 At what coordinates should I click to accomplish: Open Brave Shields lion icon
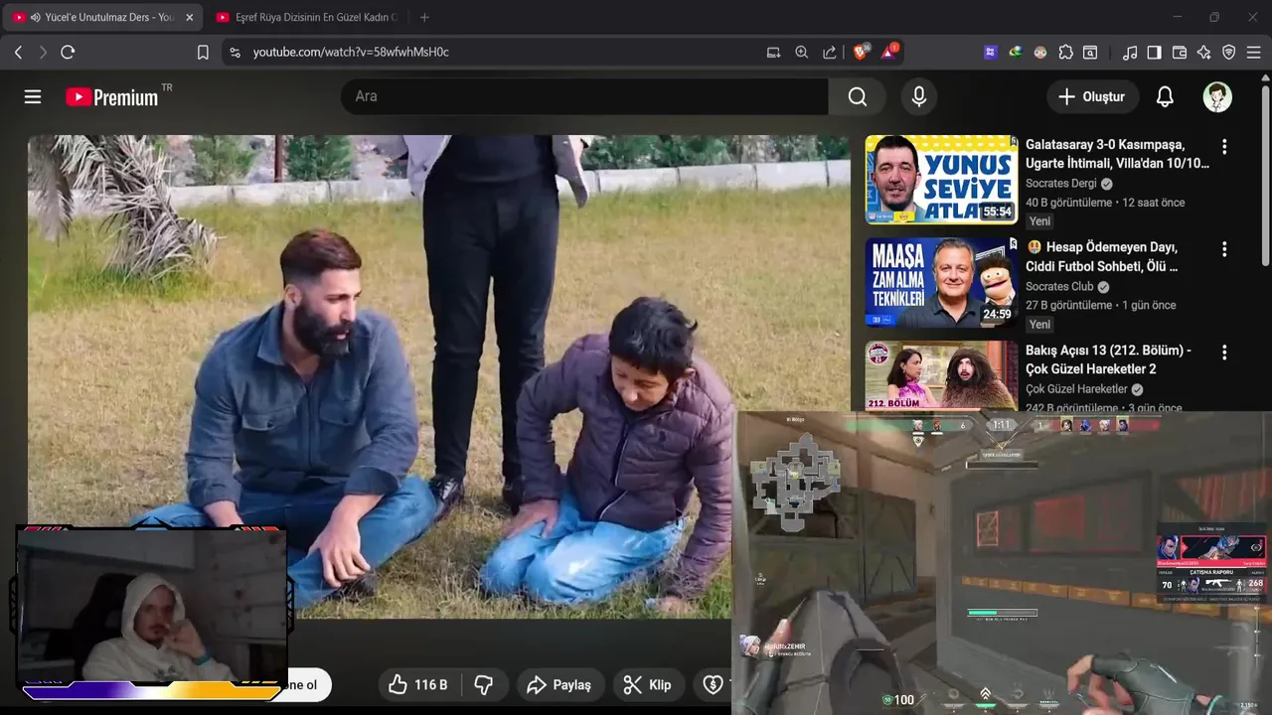tap(861, 52)
